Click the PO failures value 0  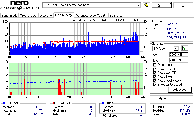141,116
